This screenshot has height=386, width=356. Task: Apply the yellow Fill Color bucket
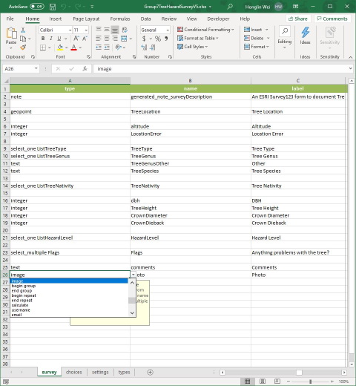click(x=60, y=48)
